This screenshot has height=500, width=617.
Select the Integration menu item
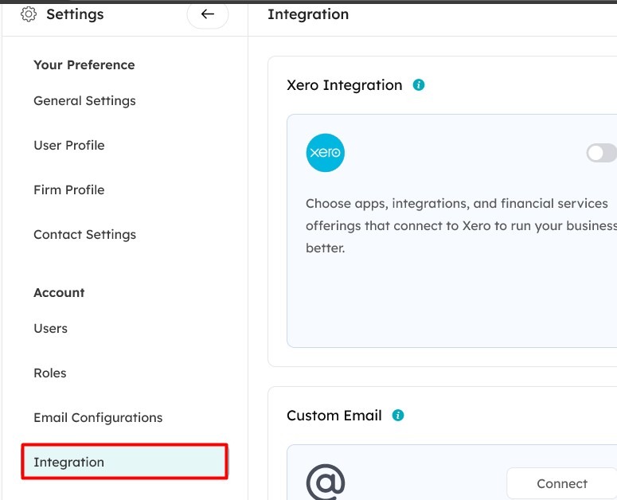pyautogui.click(x=124, y=462)
